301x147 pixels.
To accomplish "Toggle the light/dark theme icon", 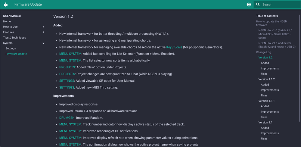I will [x=249, y=5].
